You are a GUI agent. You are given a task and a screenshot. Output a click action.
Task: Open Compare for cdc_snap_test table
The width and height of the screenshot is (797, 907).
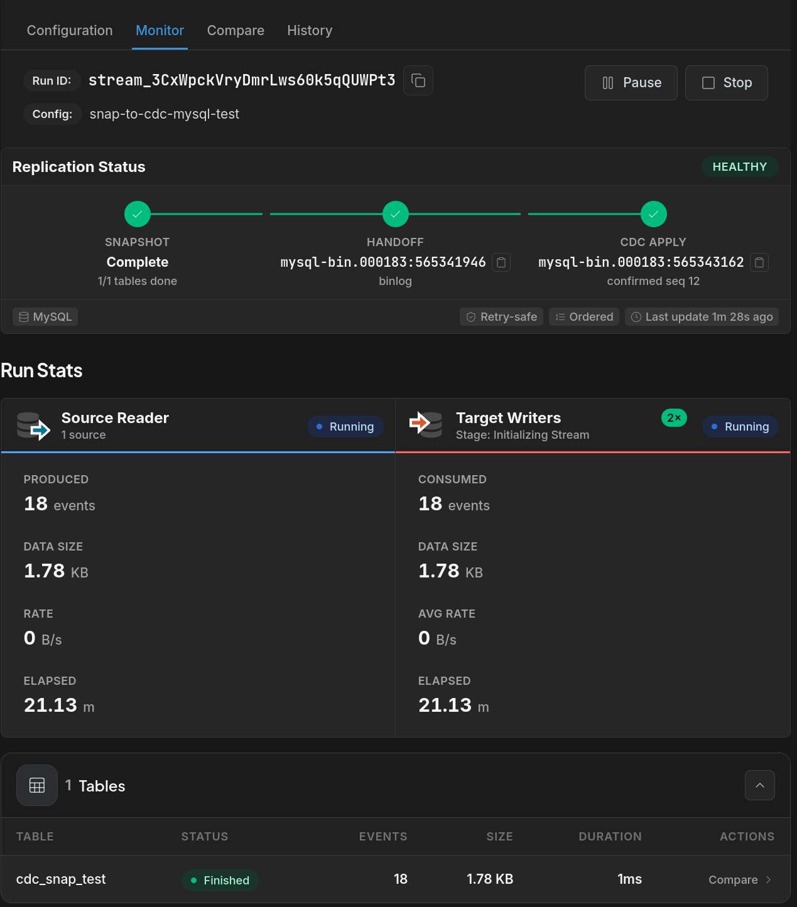point(740,880)
